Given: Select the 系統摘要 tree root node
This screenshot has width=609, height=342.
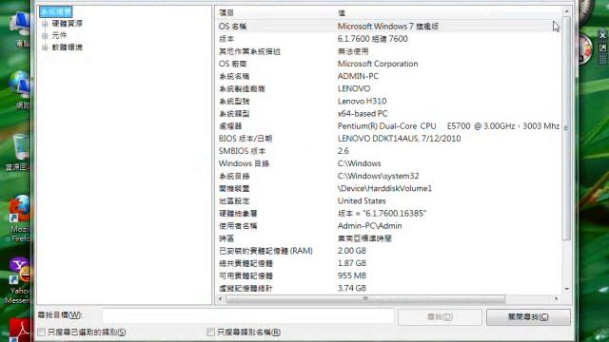Looking at the screenshot, I should pyautogui.click(x=56, y=11).
